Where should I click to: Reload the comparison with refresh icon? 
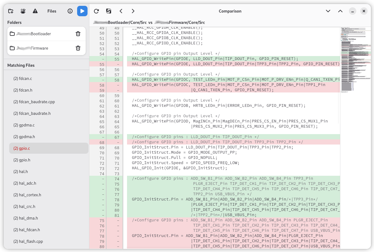click(x=96, y=11)
